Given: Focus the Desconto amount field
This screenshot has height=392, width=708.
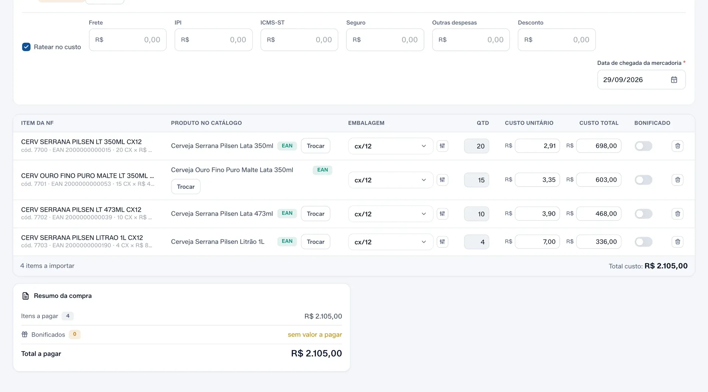Looking at the screenshot, I should pos(557,40).
